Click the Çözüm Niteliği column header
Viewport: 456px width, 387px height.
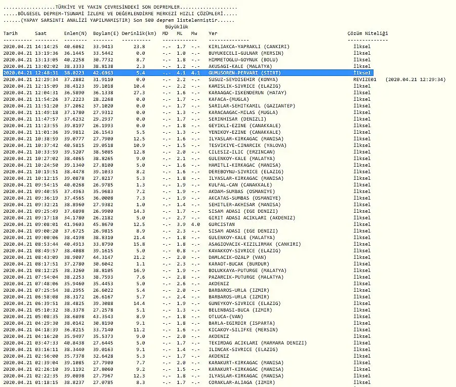tap(367, 33)
